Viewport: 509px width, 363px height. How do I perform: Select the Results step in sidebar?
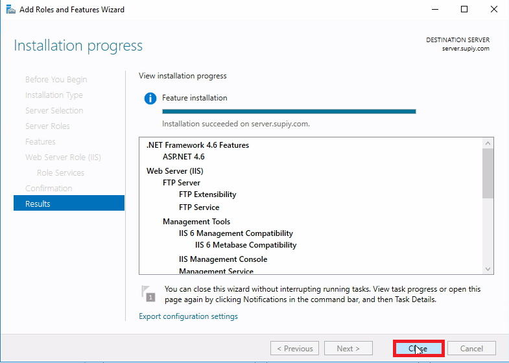[69, 204]
